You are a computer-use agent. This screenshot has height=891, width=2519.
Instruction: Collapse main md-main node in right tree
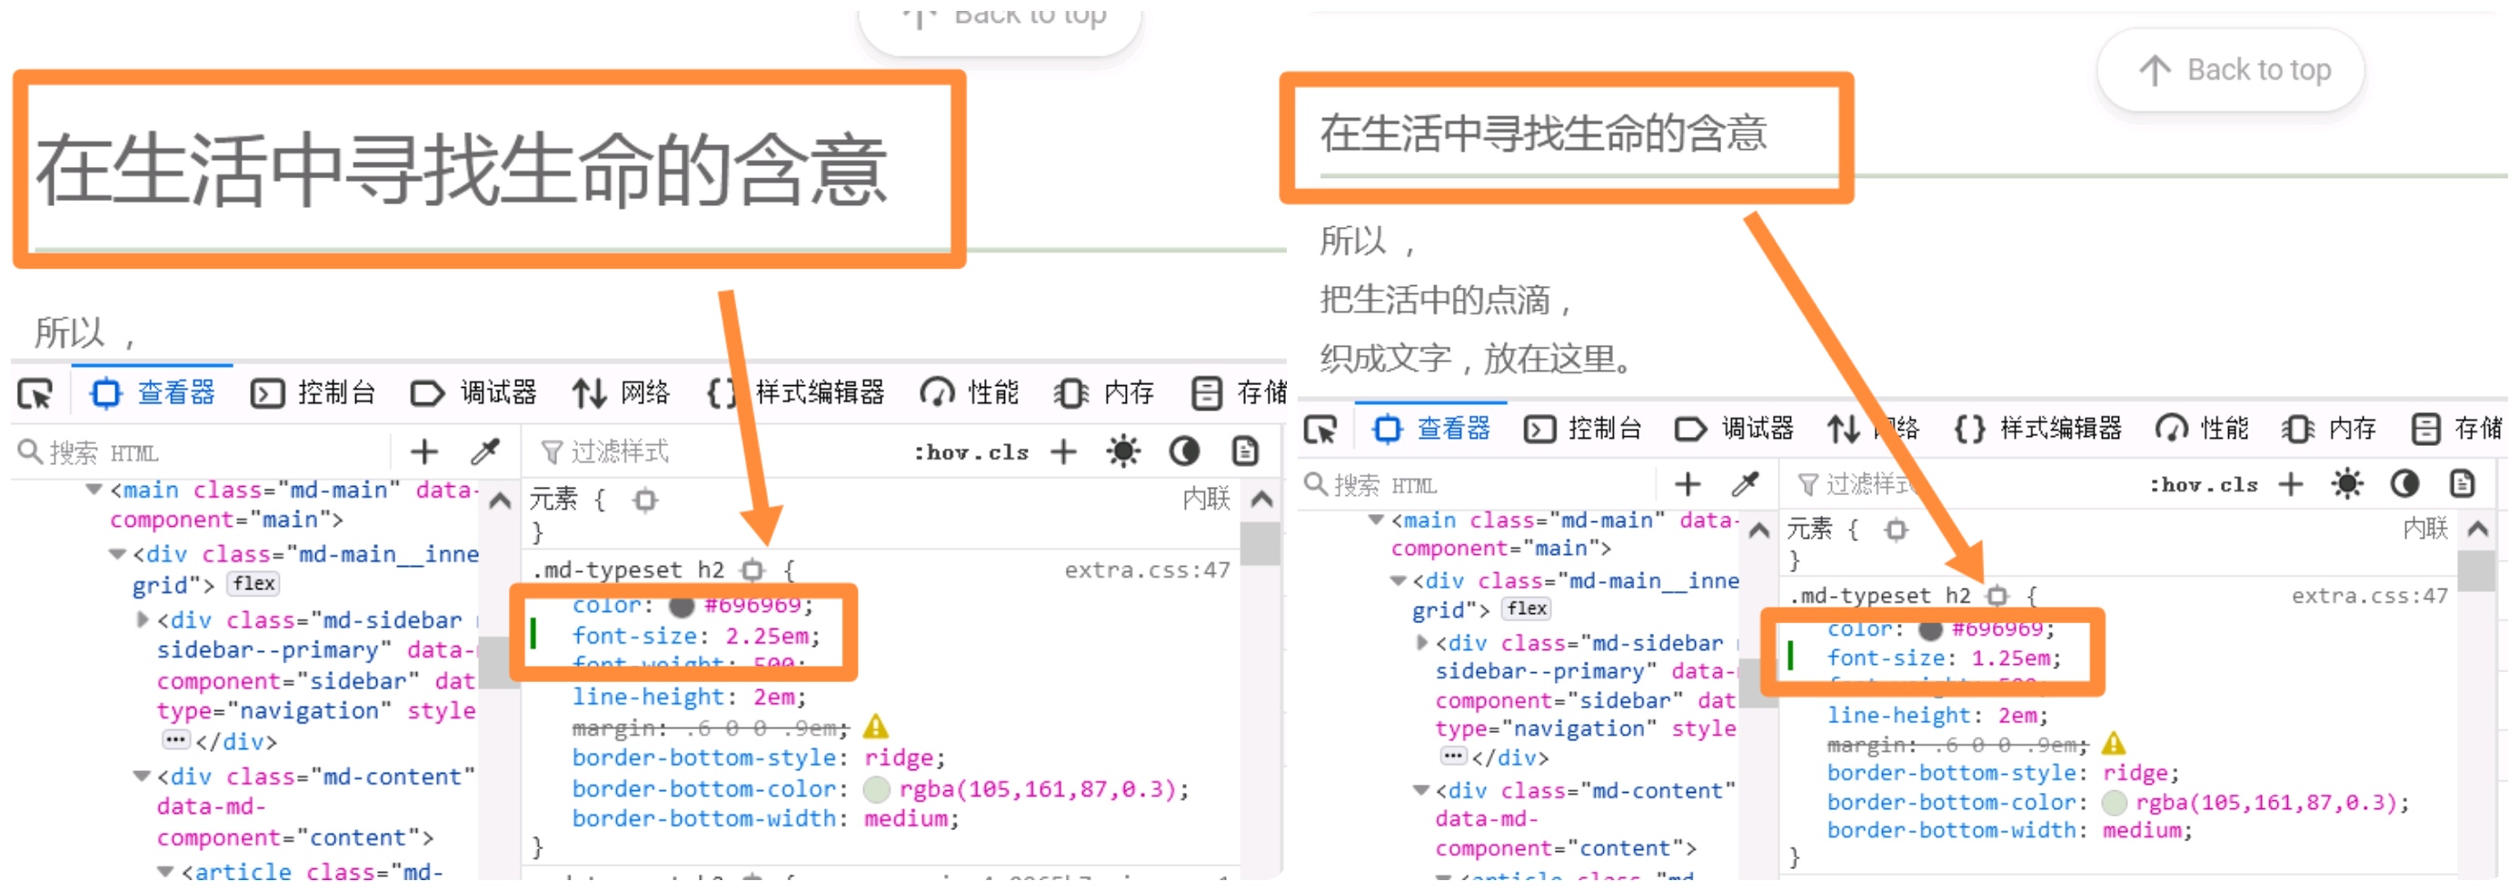coord(1376,520)
